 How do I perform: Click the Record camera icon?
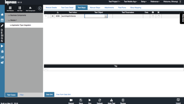coord(71,100)
